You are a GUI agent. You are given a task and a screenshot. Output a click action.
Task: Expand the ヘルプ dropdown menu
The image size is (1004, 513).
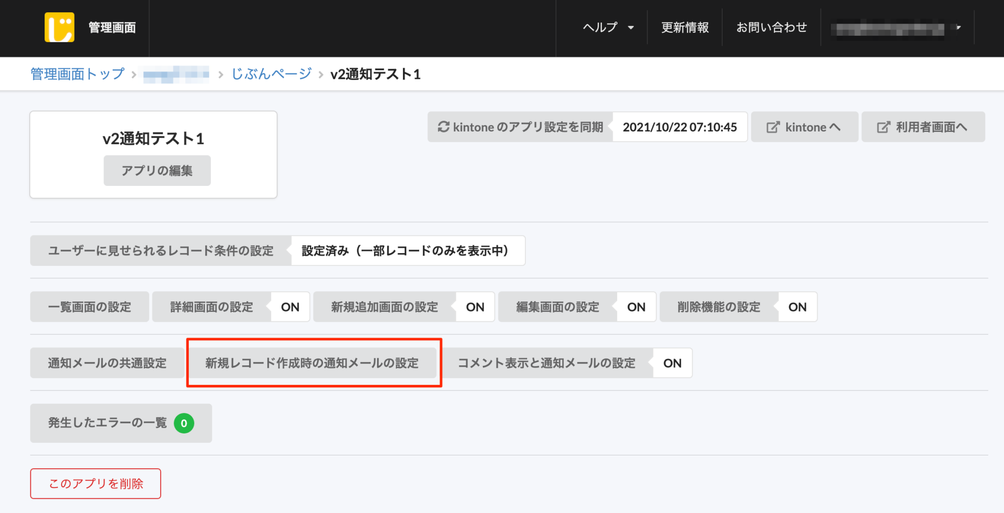coord(608,27)
